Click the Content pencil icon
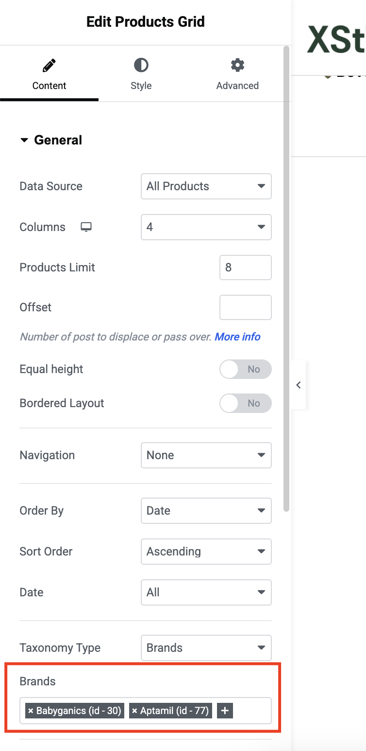The height and width of the screenshot is (751, 366). [49, 65]
